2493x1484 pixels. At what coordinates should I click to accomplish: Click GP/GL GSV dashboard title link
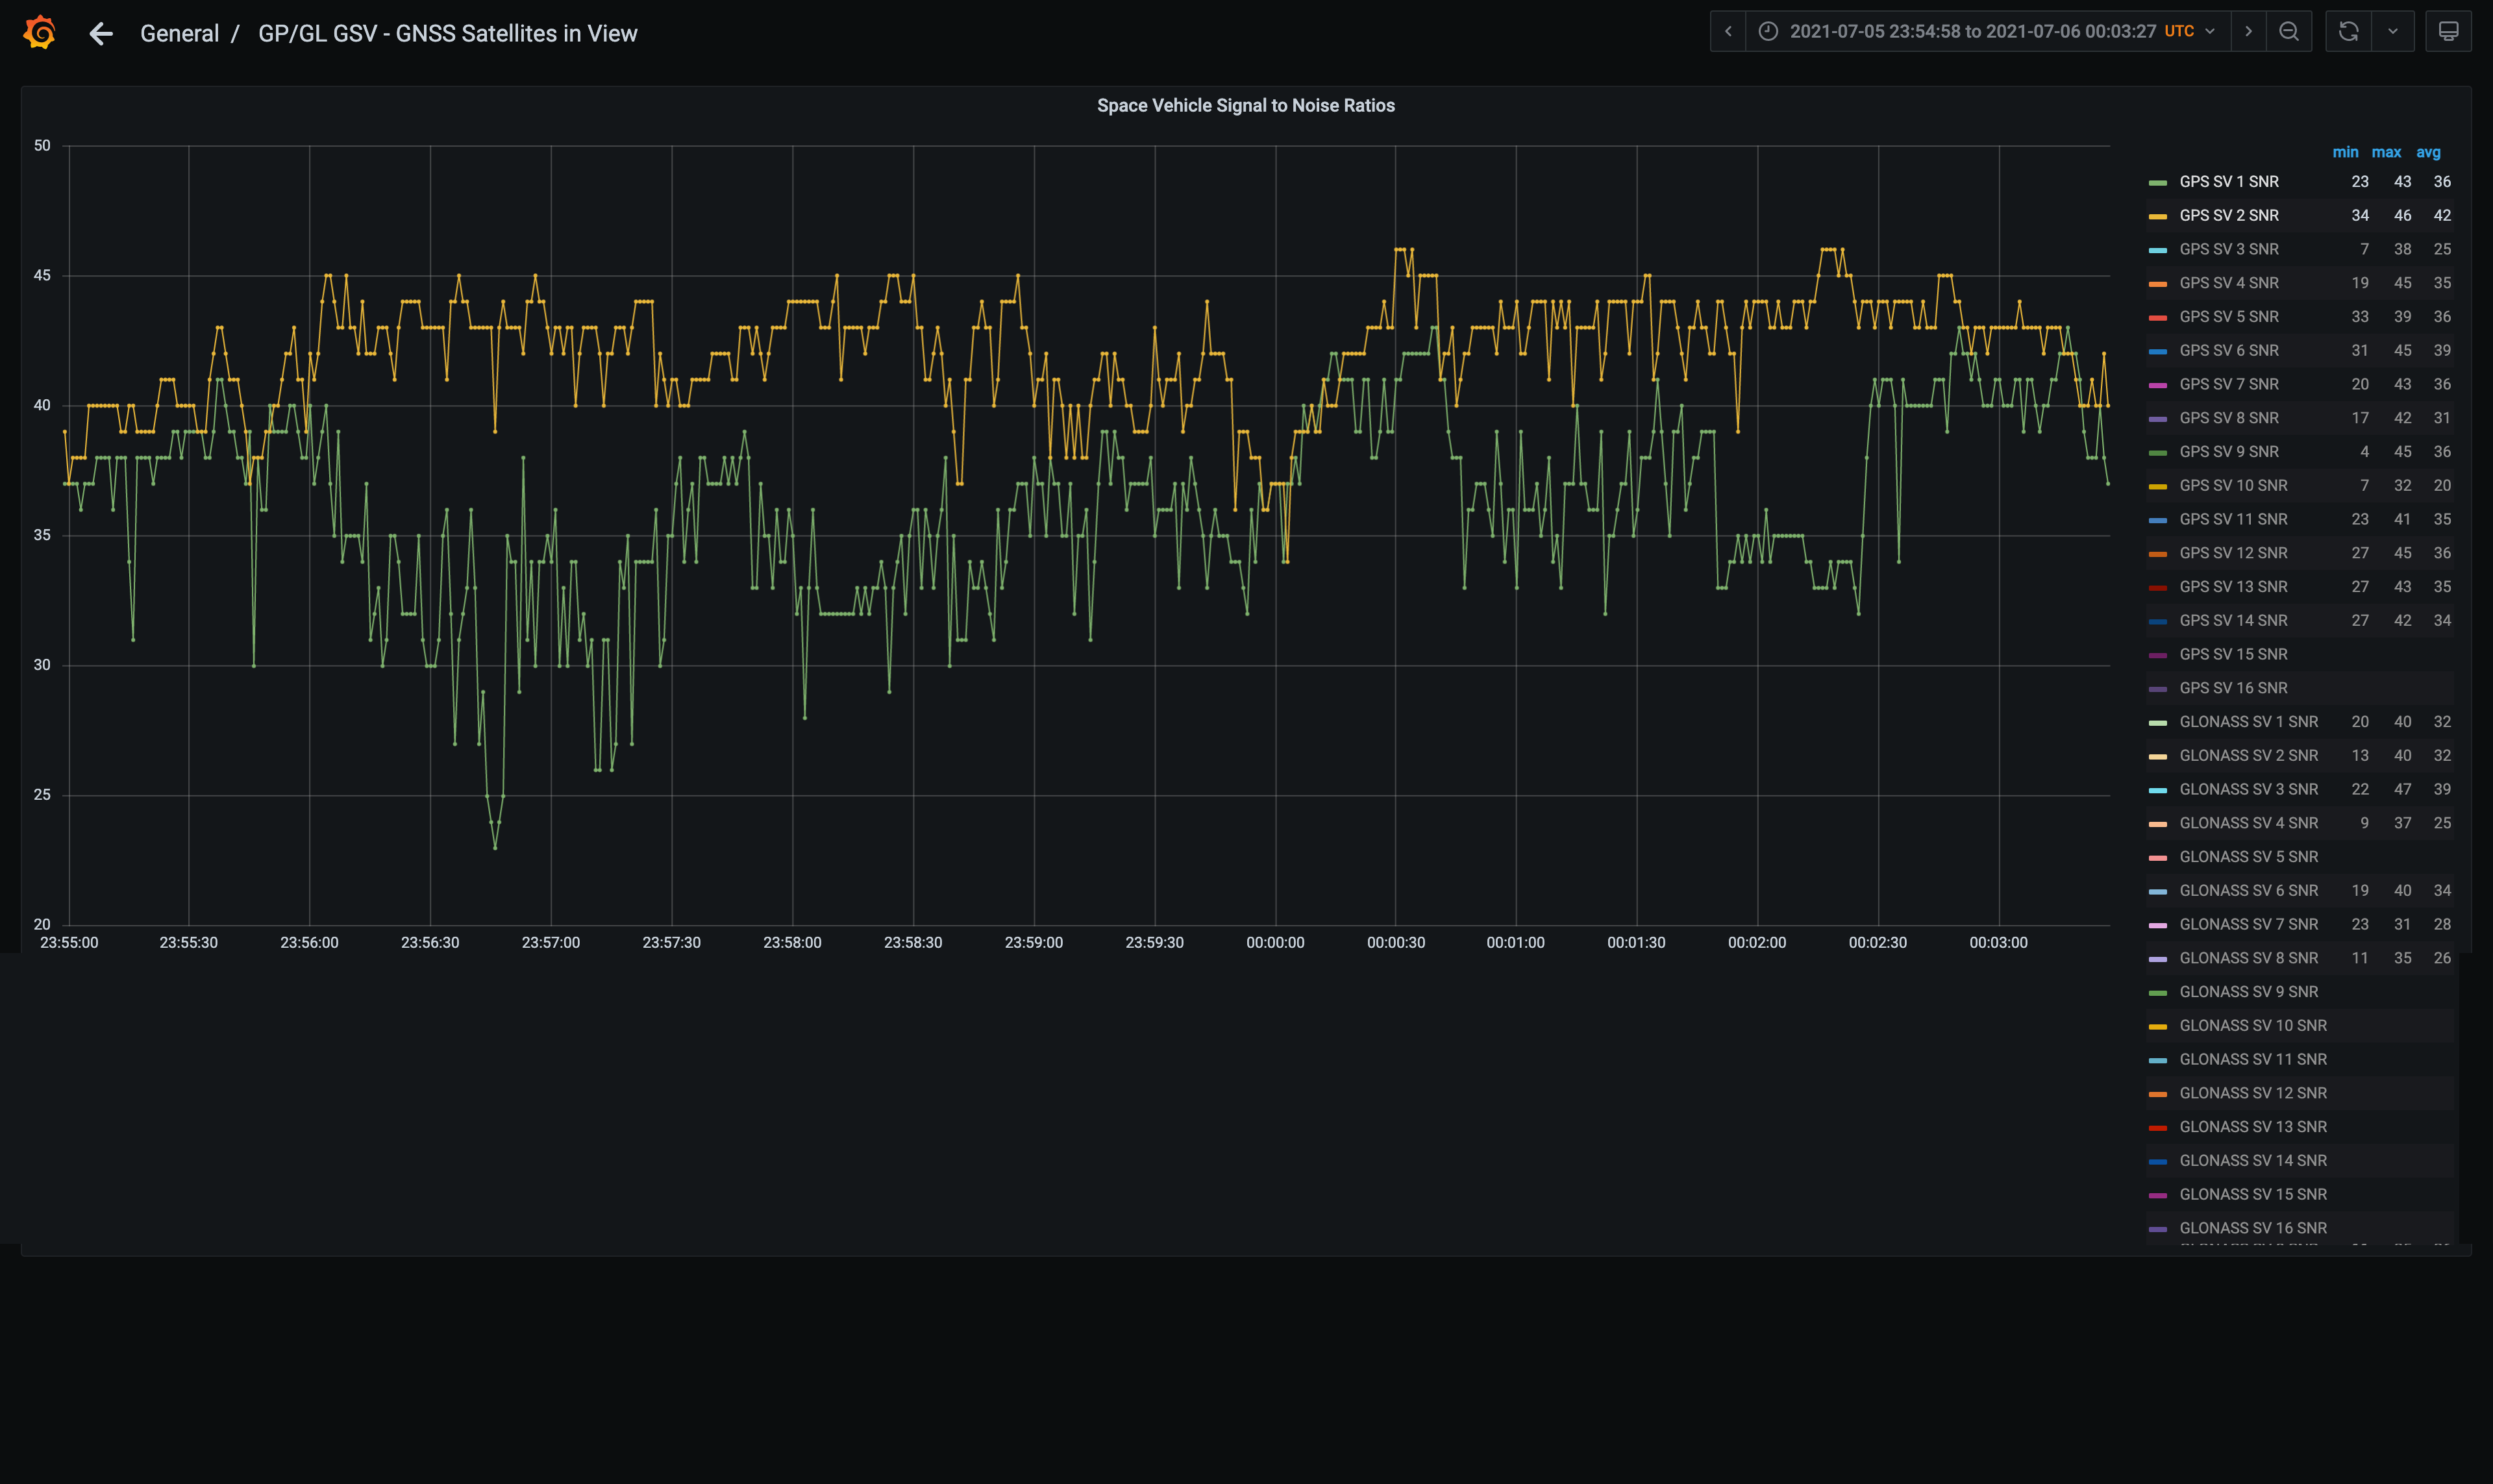point(447,34)
